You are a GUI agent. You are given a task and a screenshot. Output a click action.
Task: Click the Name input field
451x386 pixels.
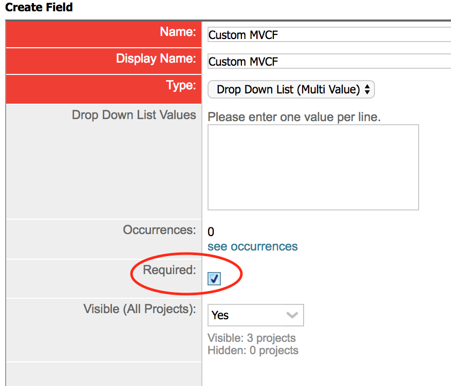pos(329,35)
